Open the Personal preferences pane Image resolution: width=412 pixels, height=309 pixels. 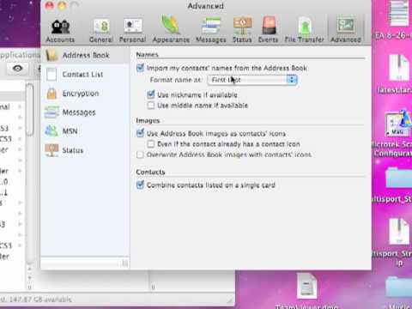coord(132,31)
